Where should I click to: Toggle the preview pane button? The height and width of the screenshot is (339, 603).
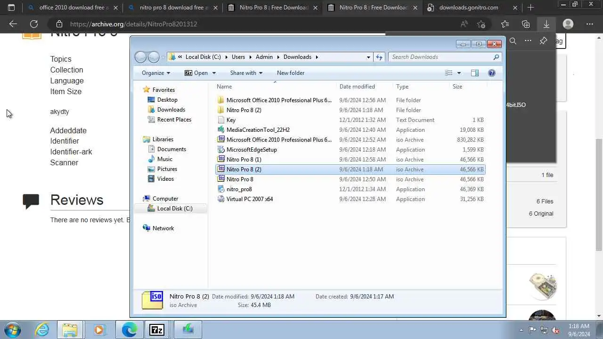click(475, 73)
